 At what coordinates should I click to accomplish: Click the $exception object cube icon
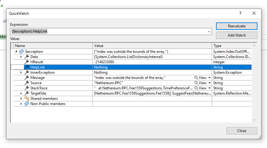pyautogui.click(x=22, y=52)
